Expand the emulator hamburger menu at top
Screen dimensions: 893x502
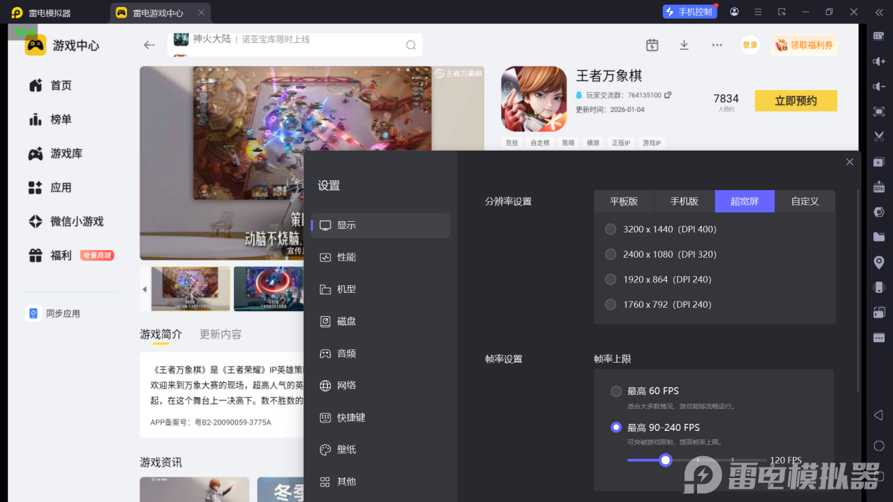click(x=758, y=12)
